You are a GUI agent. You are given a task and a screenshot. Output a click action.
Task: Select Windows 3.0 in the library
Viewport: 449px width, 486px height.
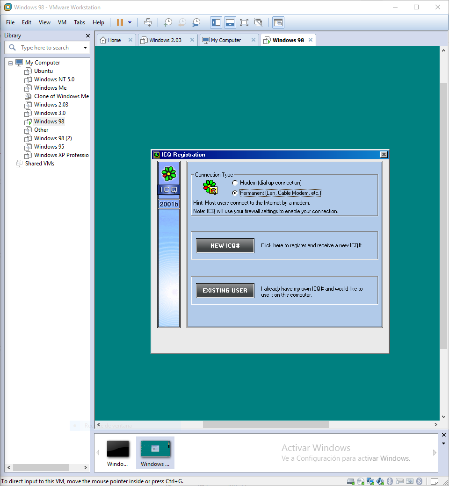50,113
